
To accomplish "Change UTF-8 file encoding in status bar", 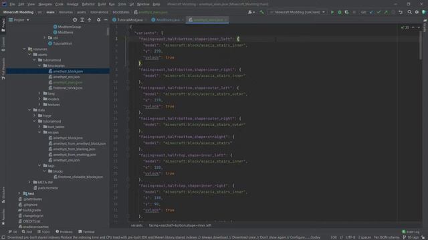I will 350,237.
